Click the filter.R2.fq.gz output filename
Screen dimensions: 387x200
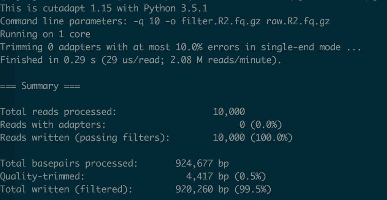point(221,22)
